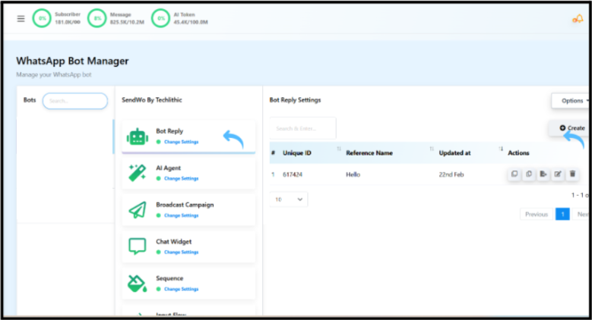Click the notification bell icon
The image size is (592, 320).
tap(578, 19)
